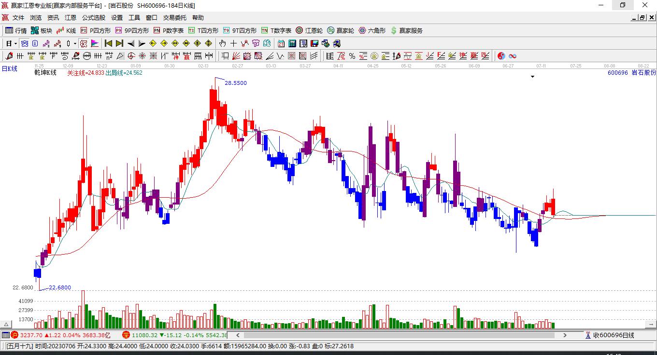Screen dimensions: 657x355
Task: Open the 公式选股 menu
Action: point(94,17)
